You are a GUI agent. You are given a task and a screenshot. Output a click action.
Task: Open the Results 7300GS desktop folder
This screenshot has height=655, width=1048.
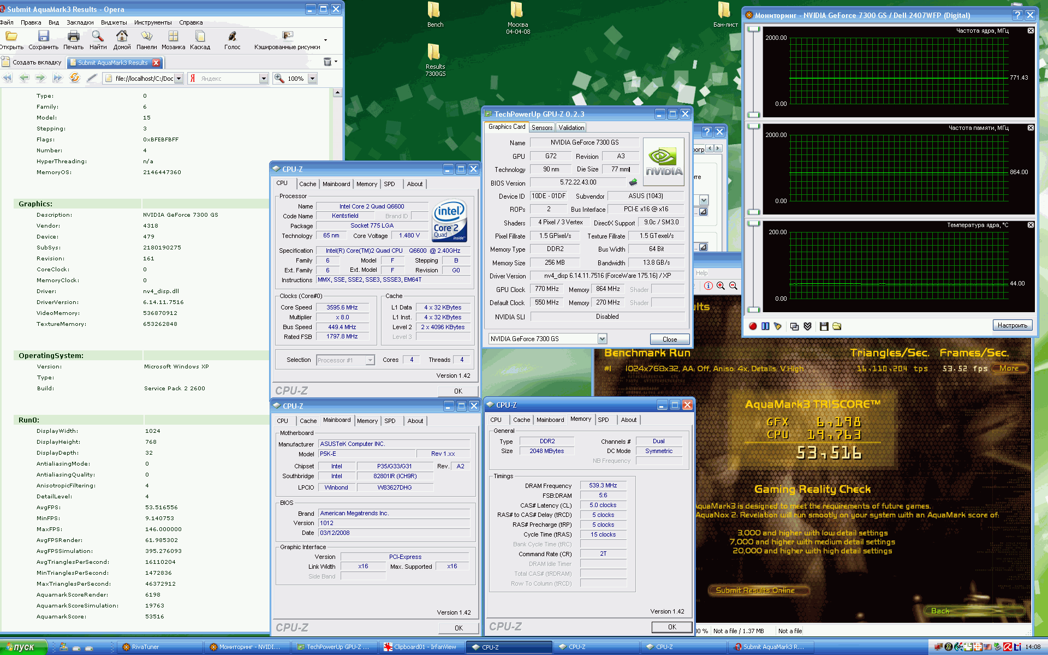(x=435, y=60)
